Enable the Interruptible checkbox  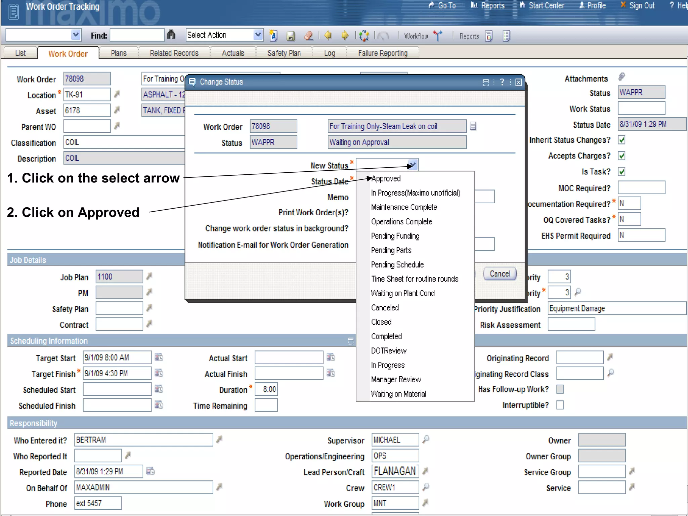(560, 405)
